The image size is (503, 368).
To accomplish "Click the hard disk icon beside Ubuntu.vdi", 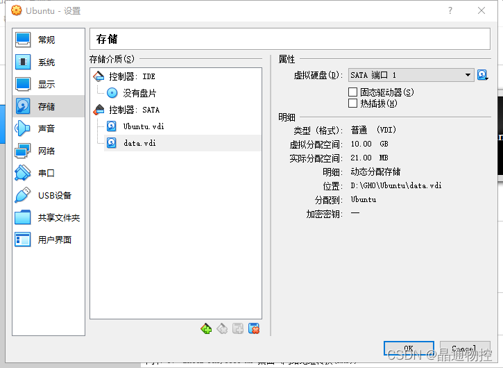I will (112, 126).
